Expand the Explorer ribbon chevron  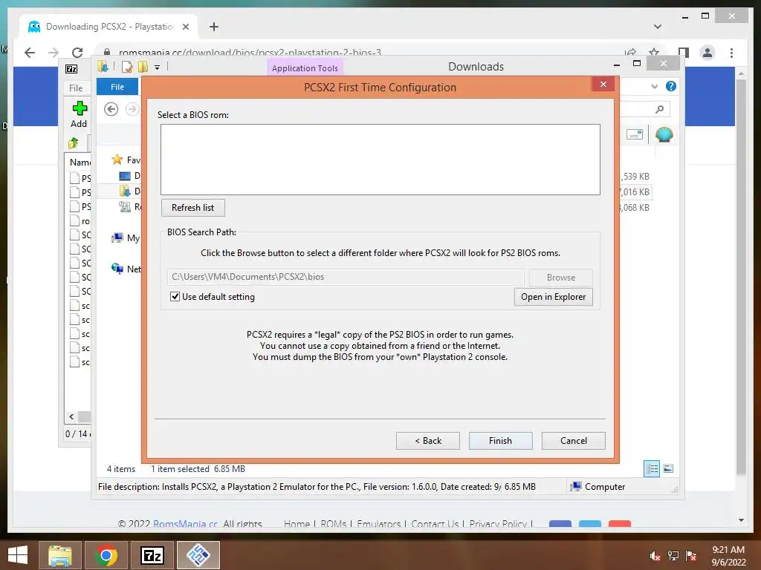coord(654,86)
